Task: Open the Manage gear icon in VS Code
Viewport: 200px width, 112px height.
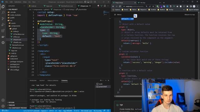Action: click(x=3, y=106)
